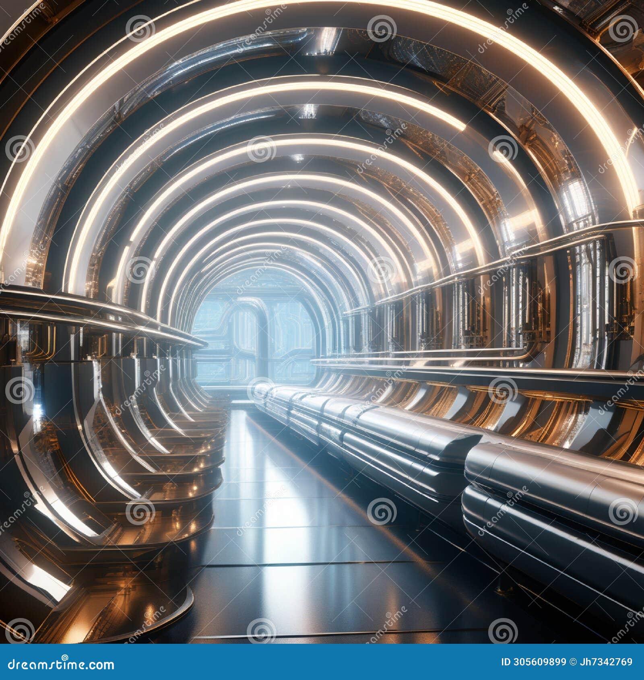Click the Dreamstime spiral logo in bottom-right corner
This screenshot has width=644, height=680.
tap(624, 632)
